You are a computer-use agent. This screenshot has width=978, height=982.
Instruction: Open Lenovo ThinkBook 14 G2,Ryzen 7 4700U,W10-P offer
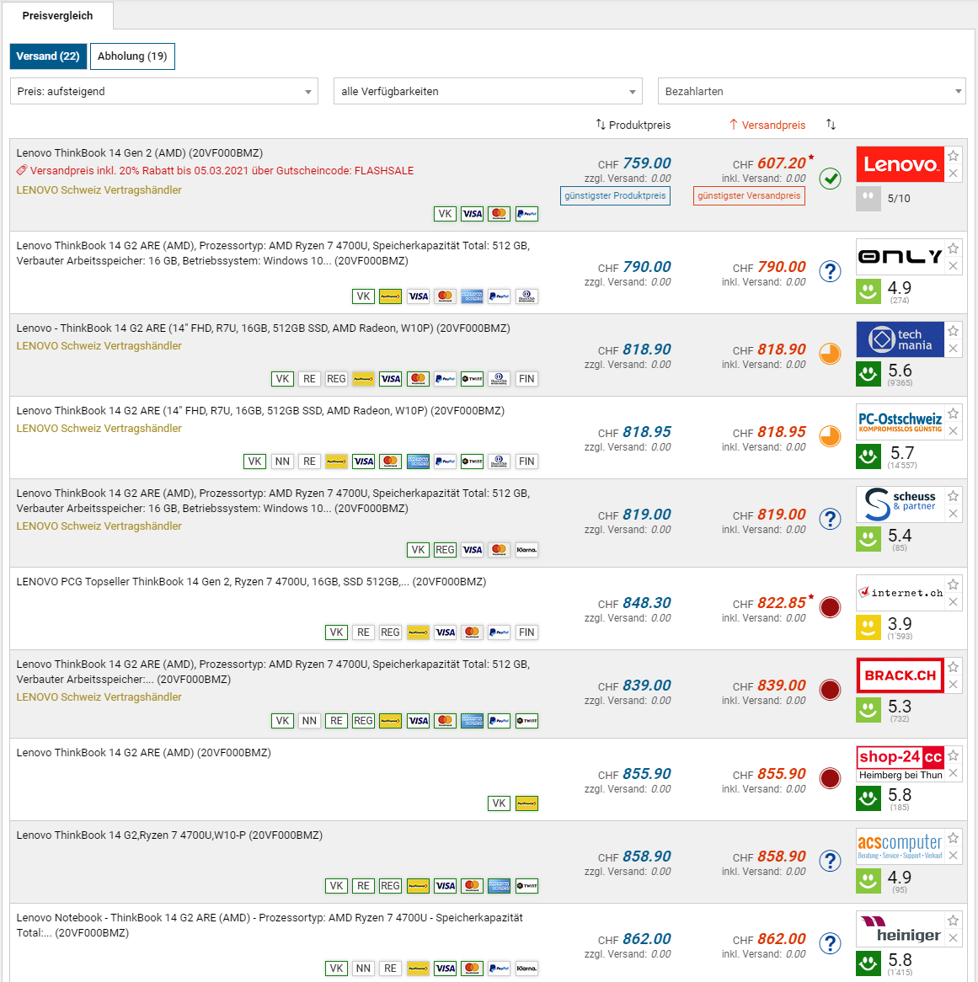tap(169, 835)
